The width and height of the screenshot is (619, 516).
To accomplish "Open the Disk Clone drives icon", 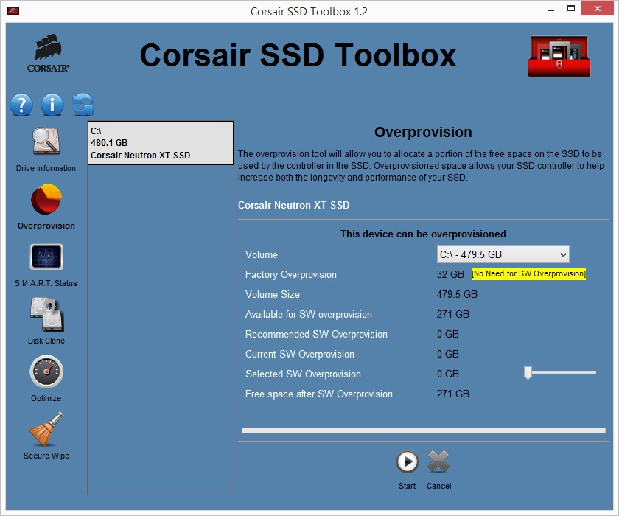I will (46, 314).
